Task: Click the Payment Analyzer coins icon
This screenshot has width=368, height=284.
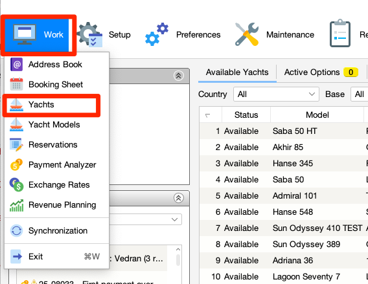Action: 16,165
